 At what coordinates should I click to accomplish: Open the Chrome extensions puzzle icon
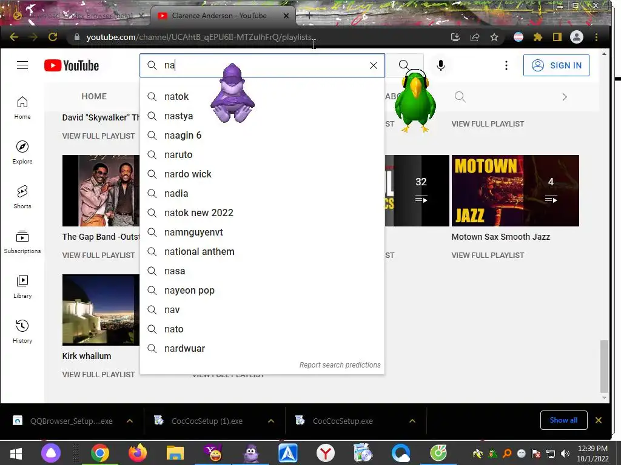tap(537, 37)
